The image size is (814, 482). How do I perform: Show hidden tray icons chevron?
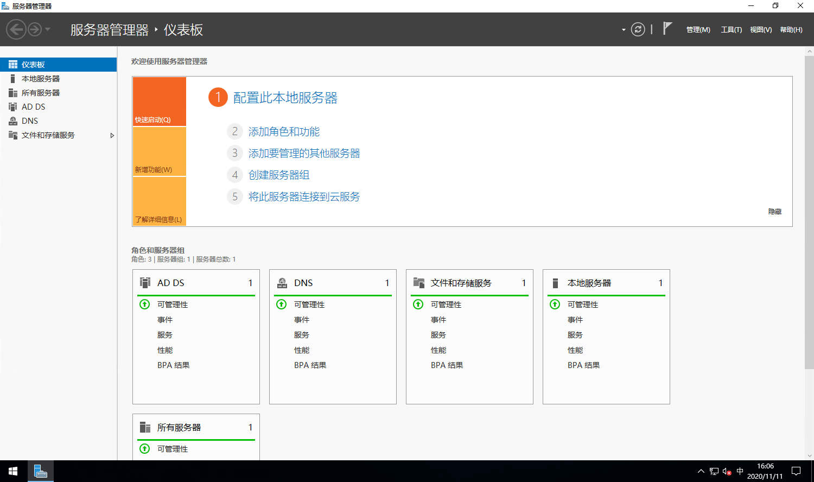(x=701, y=471)
